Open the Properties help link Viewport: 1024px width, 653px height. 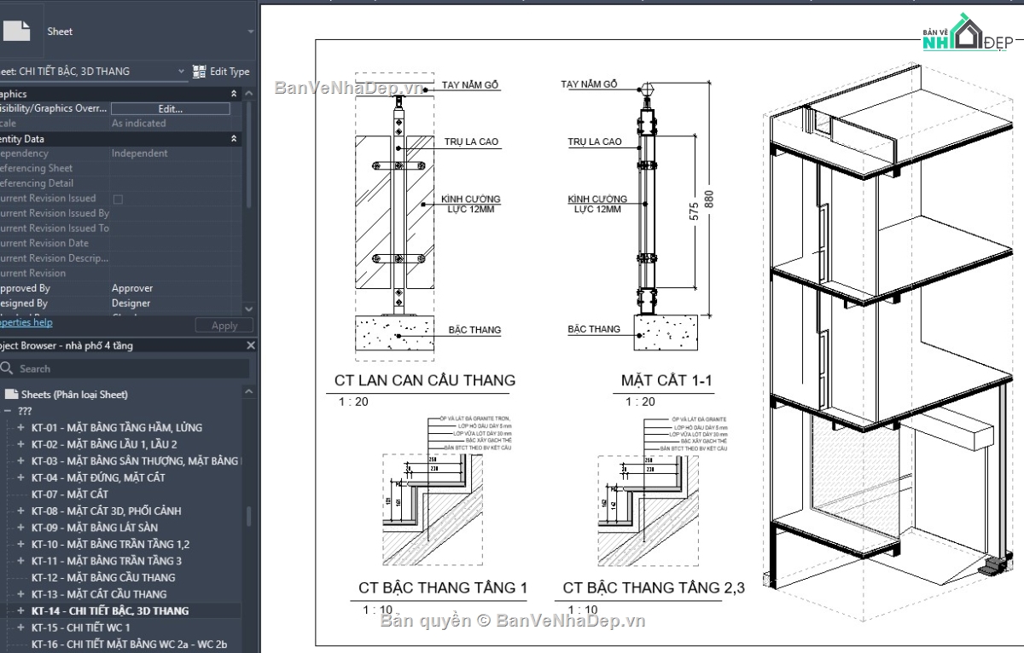pos(26,322)
